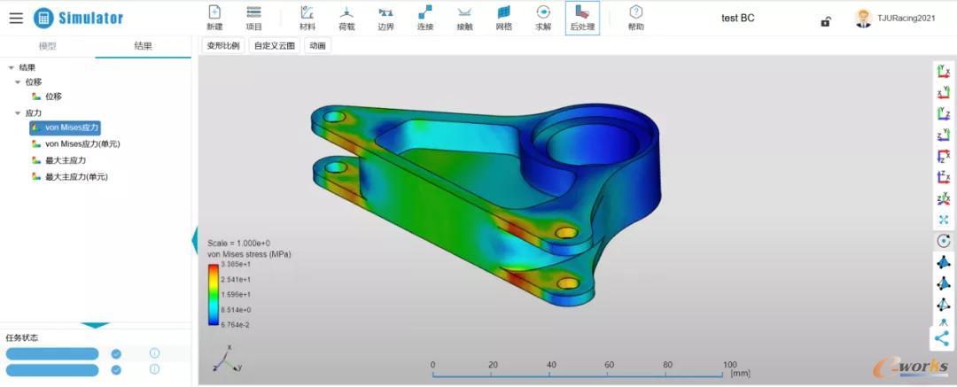Click the von Mises stress color legend bar
Viewport: 957px width, 387px height.
tap(213, 294)
